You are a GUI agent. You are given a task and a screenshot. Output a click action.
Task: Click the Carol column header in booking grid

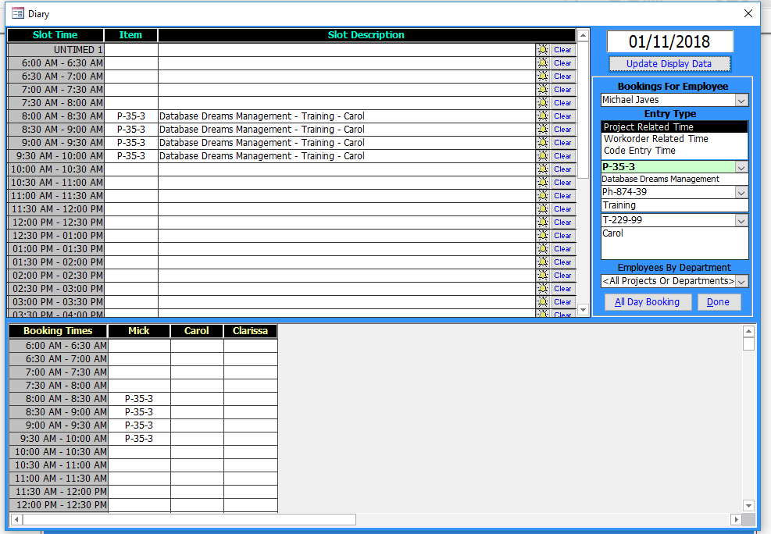197,330
